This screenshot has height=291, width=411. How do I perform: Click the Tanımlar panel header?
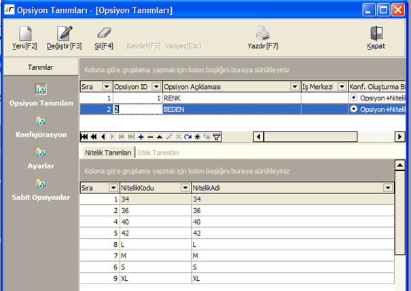41,67
